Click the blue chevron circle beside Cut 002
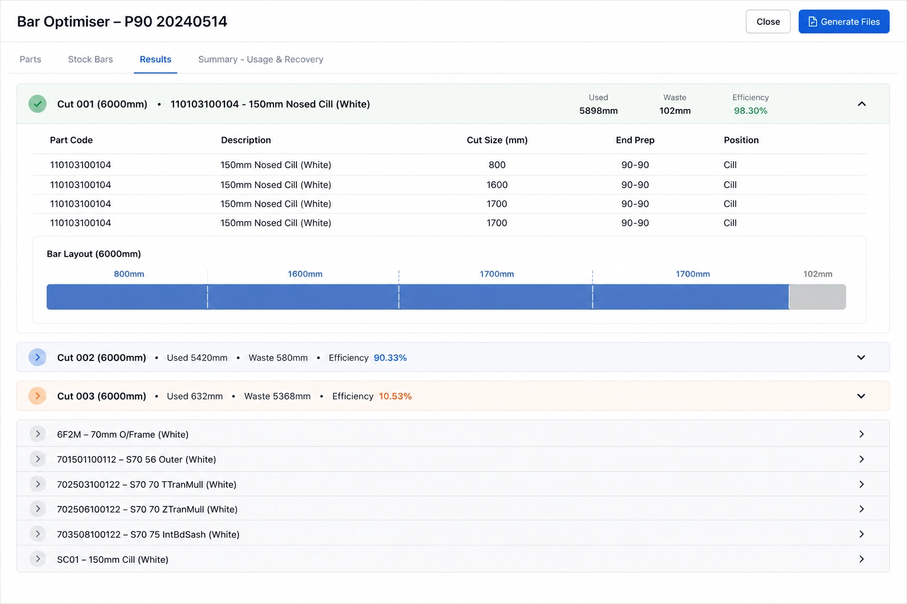This screenshot has height=604, width=907. 37,357
